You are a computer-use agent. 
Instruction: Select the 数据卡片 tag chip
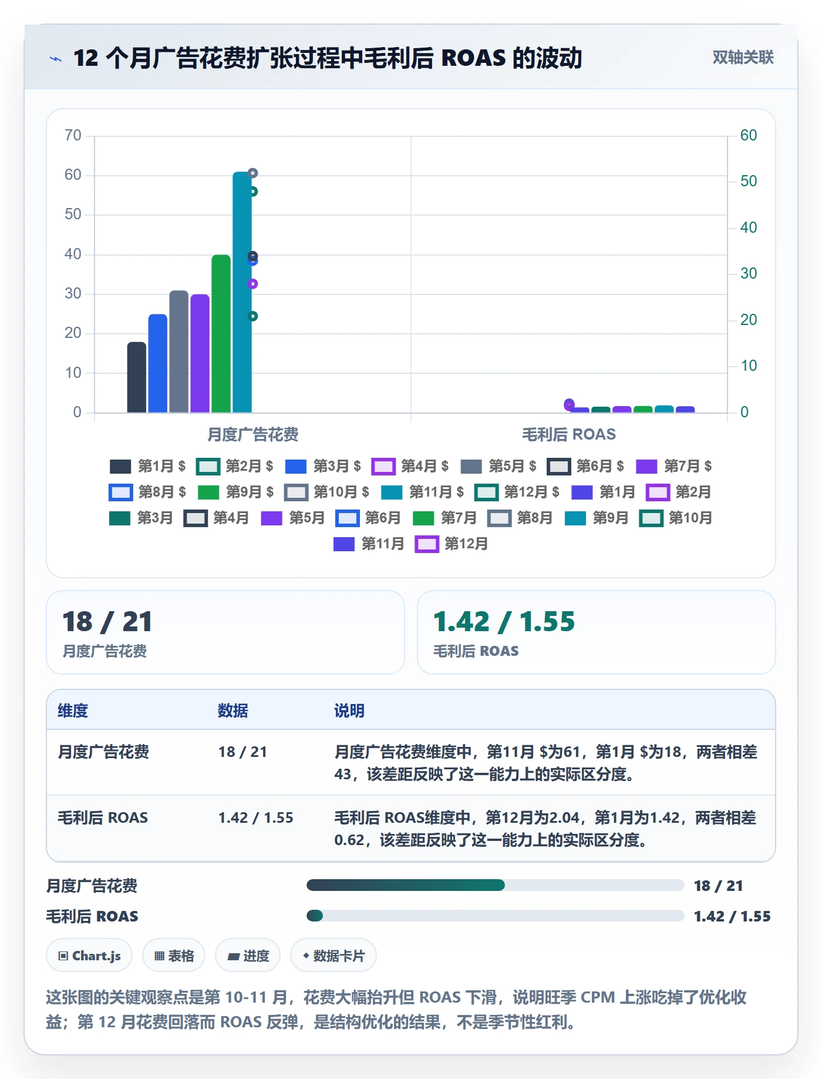pos(333,956)
